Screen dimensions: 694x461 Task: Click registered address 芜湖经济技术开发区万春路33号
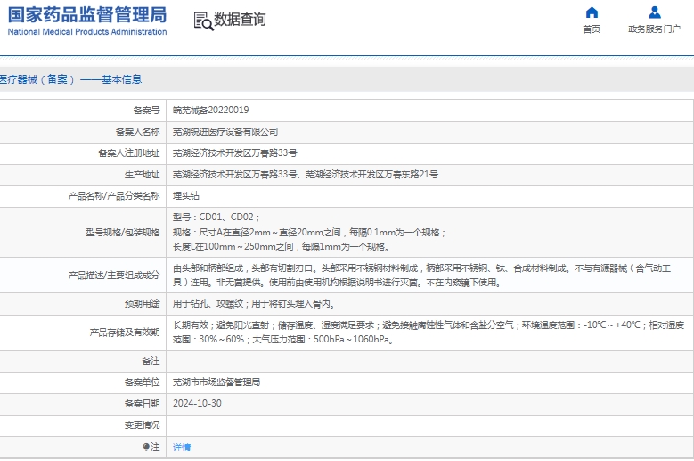point(234,152)
